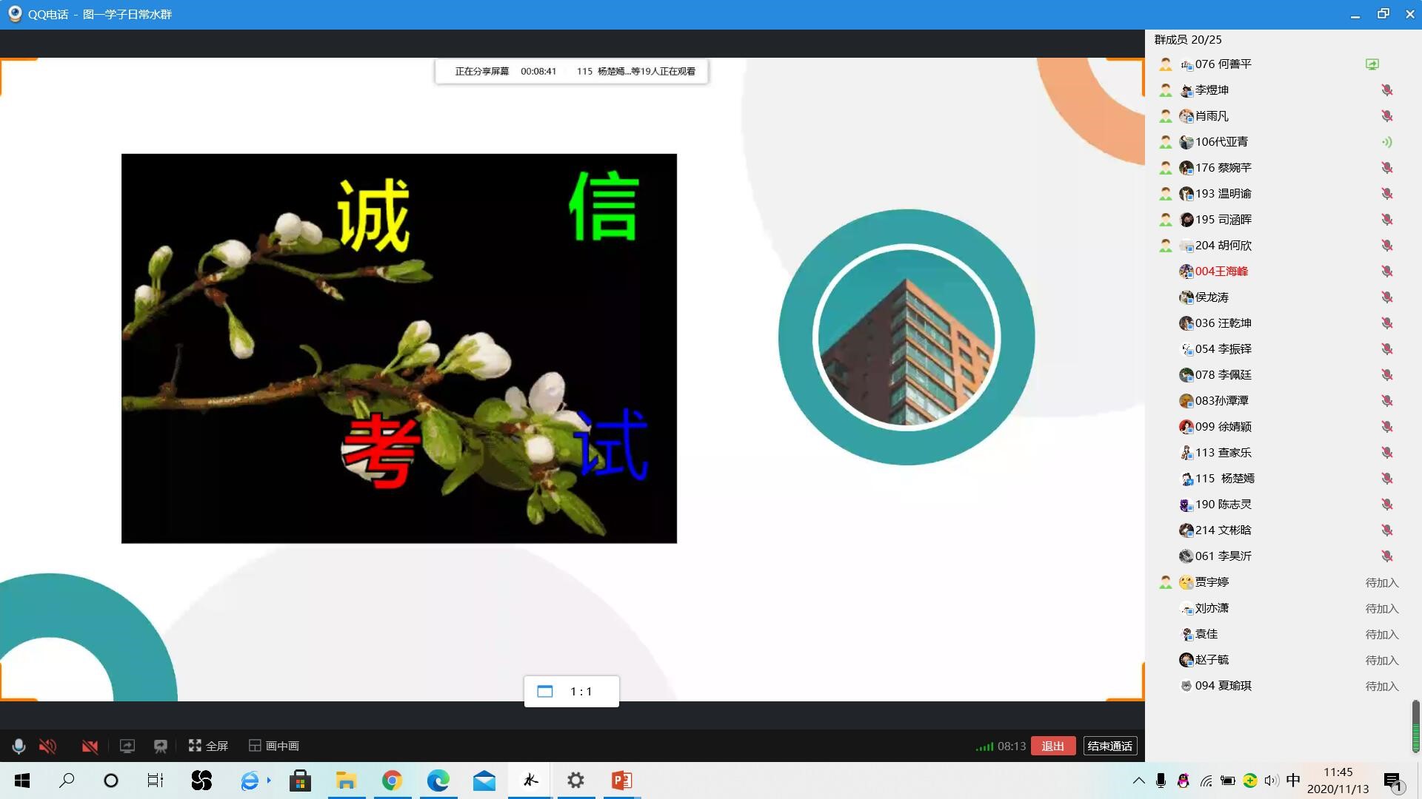Open Task View on the taskbar
Viewport: 1422px width, 799px height.
155,781
